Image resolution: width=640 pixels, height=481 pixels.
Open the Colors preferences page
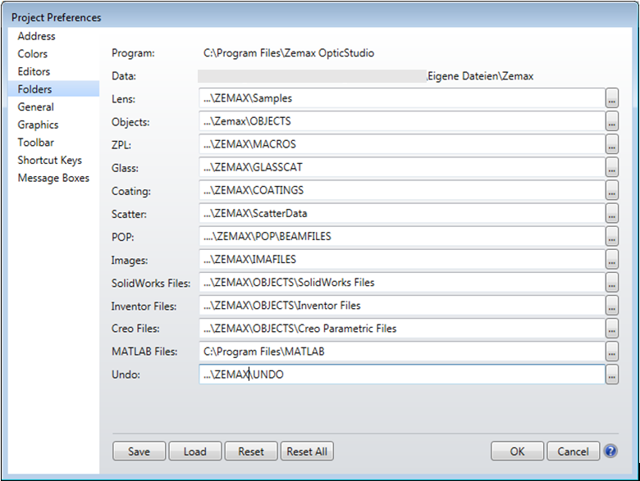(x=33, y=54)
